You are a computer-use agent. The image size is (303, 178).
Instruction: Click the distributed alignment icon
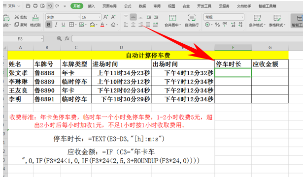click(x=155, y=25)
